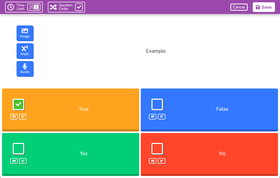Add an image to the Yes answer
This screenshot has width=280, height=178.
pyautogui.click(x=14, y=161)
